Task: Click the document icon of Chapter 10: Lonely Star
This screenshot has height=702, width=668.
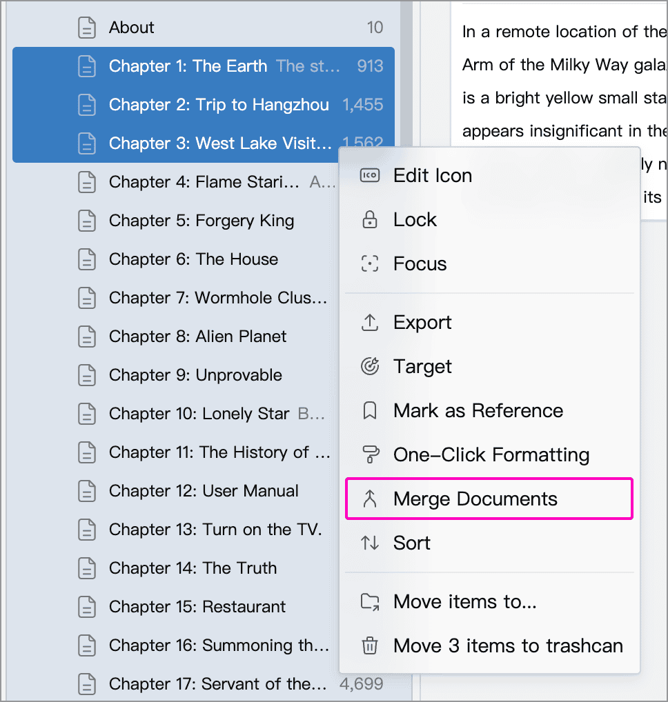Action: 87,414
